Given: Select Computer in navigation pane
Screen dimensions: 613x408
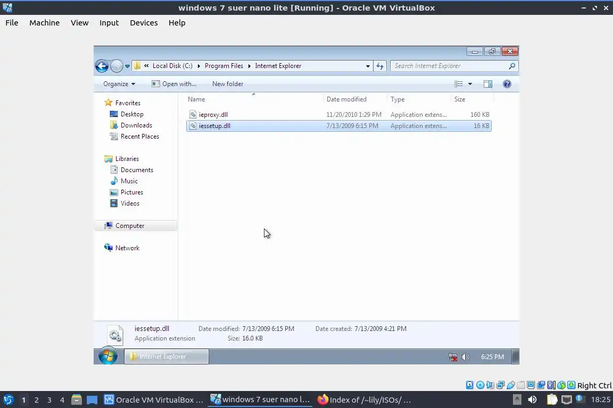Looking at the screenshot, I should pyautogui.click(x=136, y=226).
